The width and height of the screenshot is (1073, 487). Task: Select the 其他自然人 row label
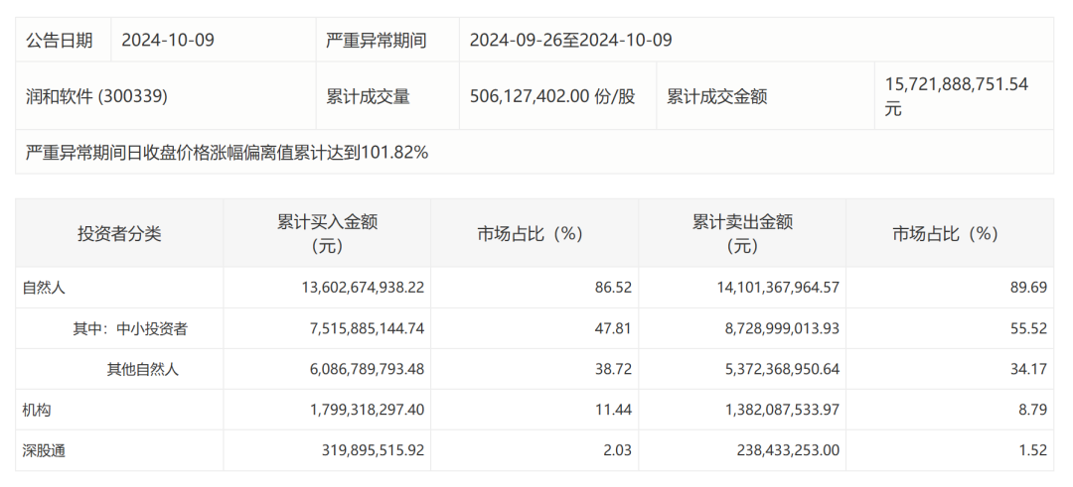(143, 369)
